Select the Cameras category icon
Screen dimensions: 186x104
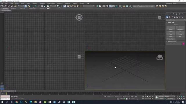point(175,17)
